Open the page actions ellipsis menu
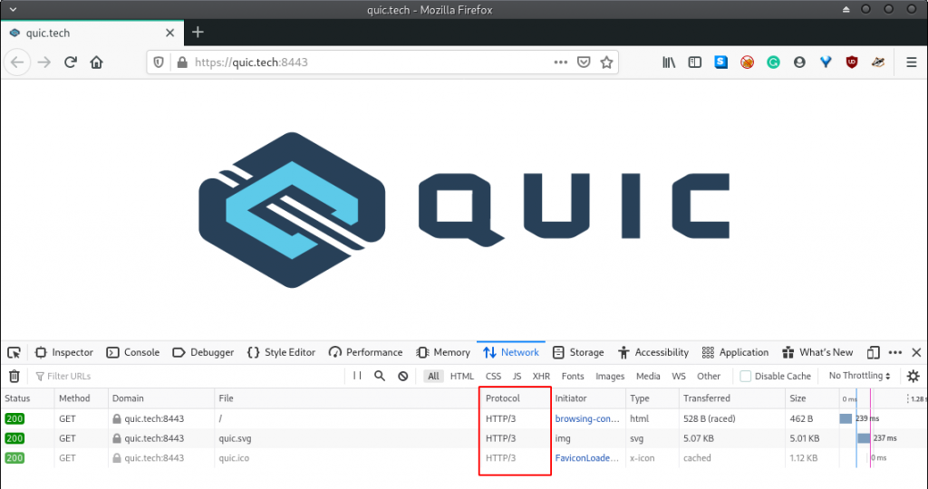 tap(561, 62)
